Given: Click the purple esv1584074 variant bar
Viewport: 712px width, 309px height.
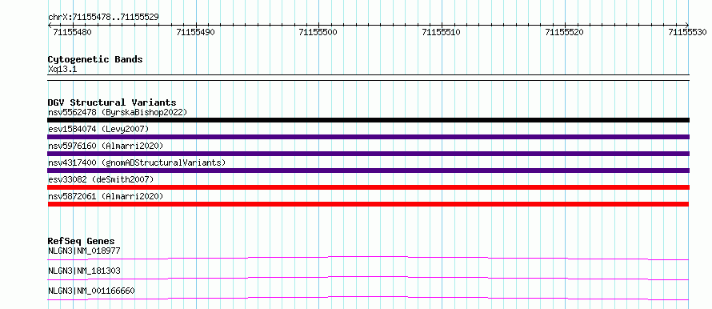Looking at the screenshot, I should tap(368, 137).
